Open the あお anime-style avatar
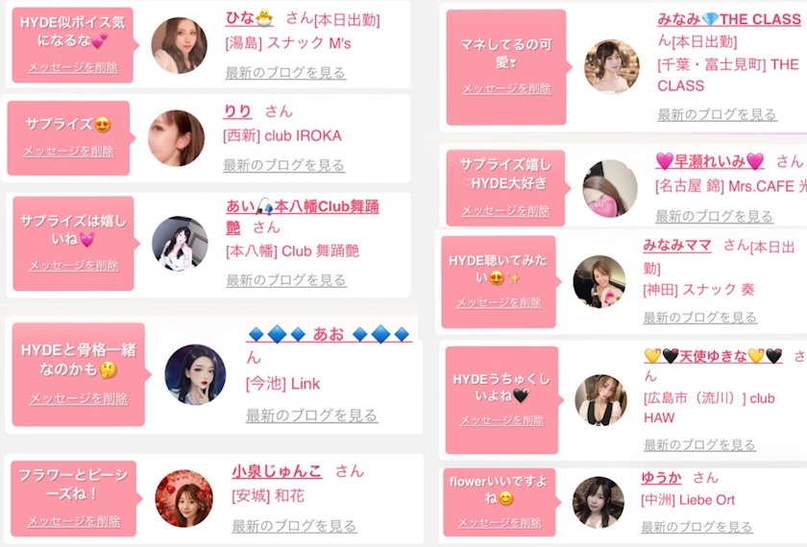Image resolution: width=807 pixels, height=547 pixels. point(195,374)
